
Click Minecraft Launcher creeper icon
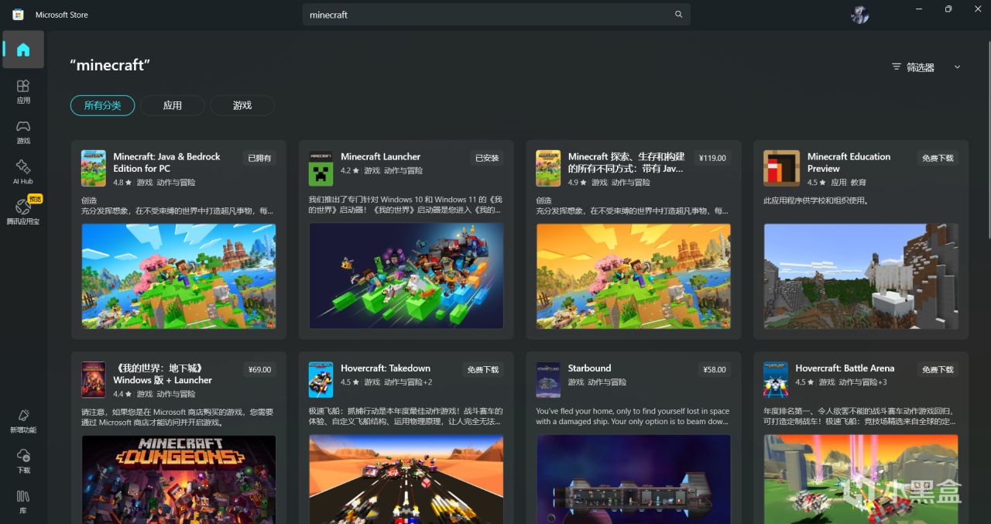(321, 168)
